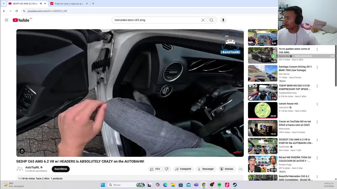Screen dimensions: 337x189
Task: Click the Gracias thanks button
Action: click(x=226, y=169)
